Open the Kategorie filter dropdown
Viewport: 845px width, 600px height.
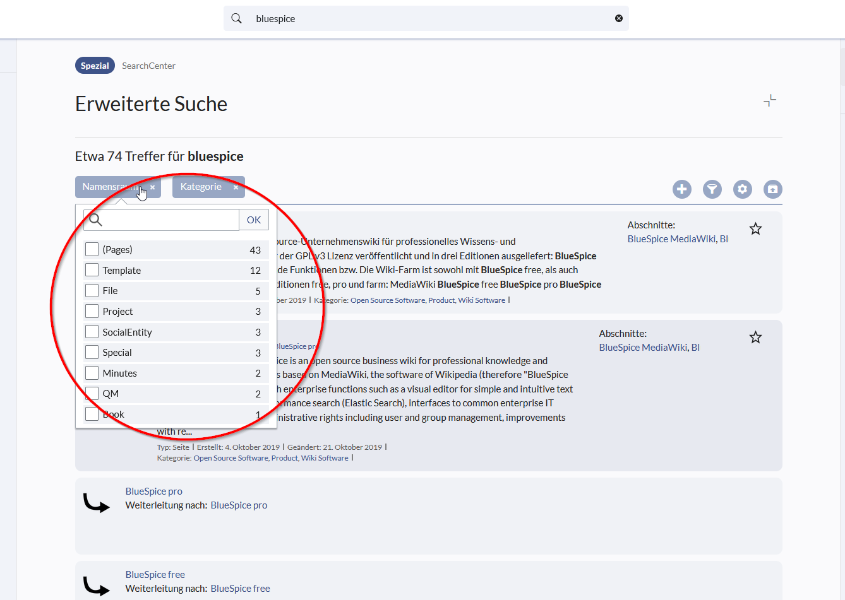tap(201, 187)
